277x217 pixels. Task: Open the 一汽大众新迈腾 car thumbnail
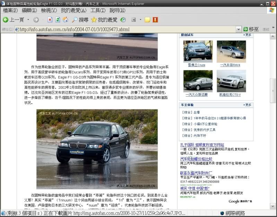(198, 81)
